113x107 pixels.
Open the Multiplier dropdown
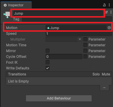pos(64,39)
